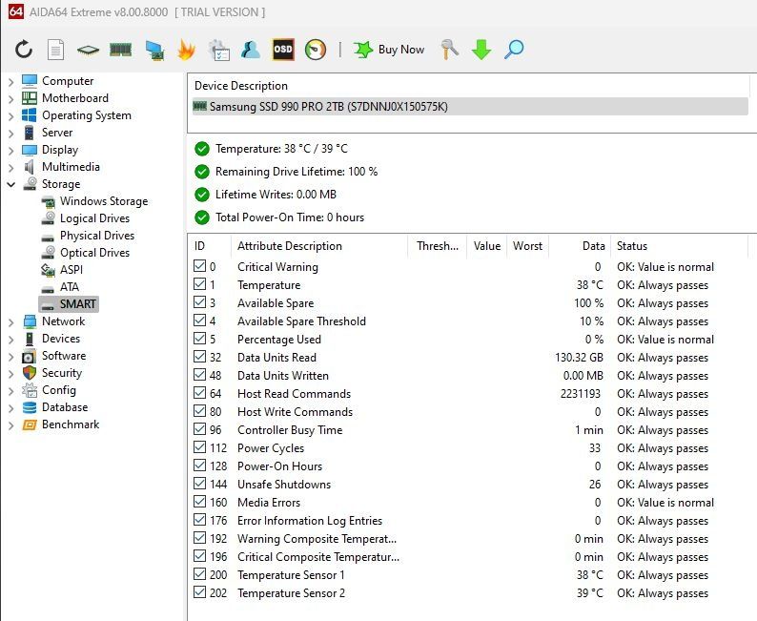Expand the Software node arrow

[11, 357]
